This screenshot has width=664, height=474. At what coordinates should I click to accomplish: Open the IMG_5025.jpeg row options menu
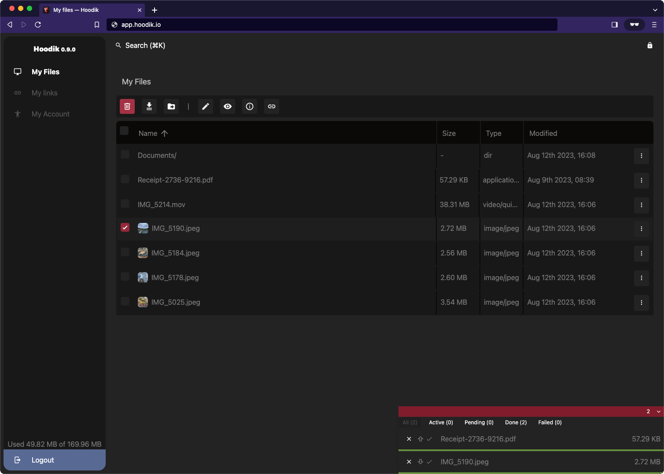coord(642,303)
